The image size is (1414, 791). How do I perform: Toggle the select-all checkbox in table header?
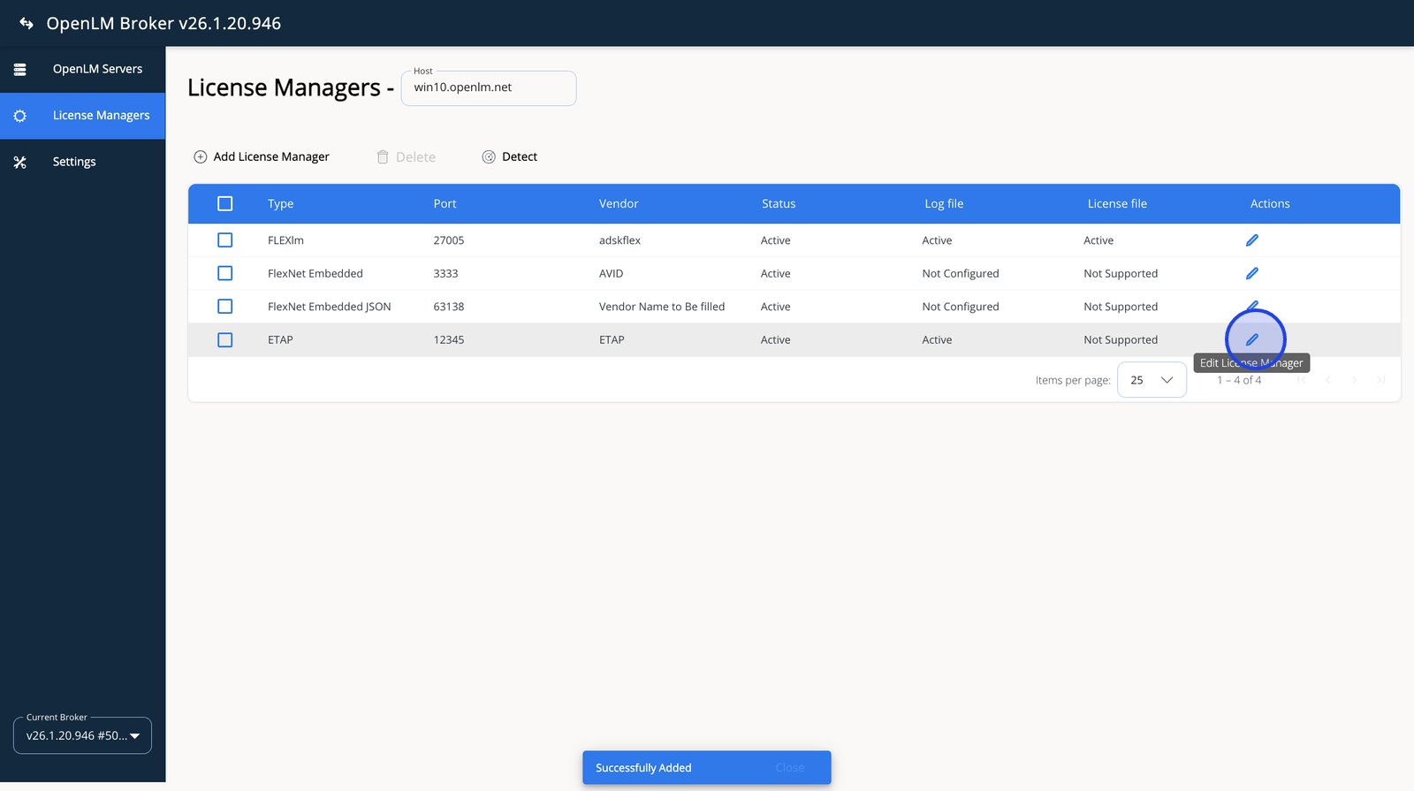225,204
